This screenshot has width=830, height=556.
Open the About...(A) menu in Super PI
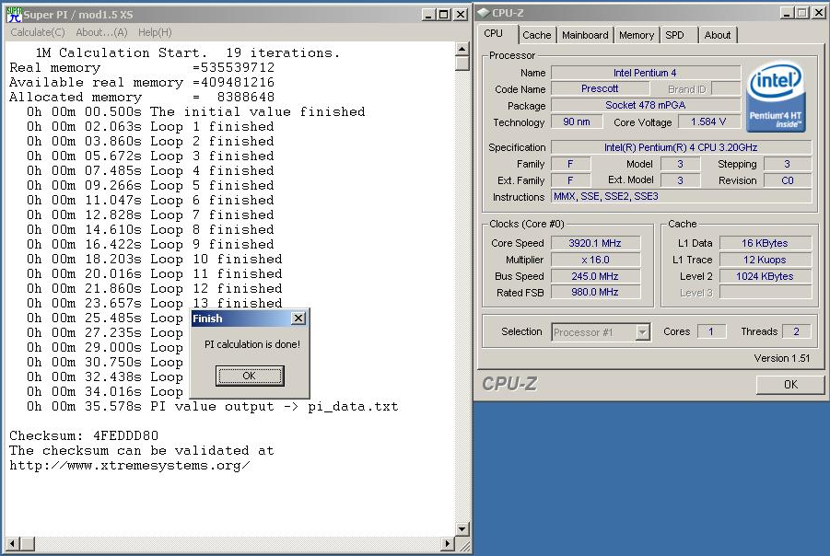pos(101,32)
